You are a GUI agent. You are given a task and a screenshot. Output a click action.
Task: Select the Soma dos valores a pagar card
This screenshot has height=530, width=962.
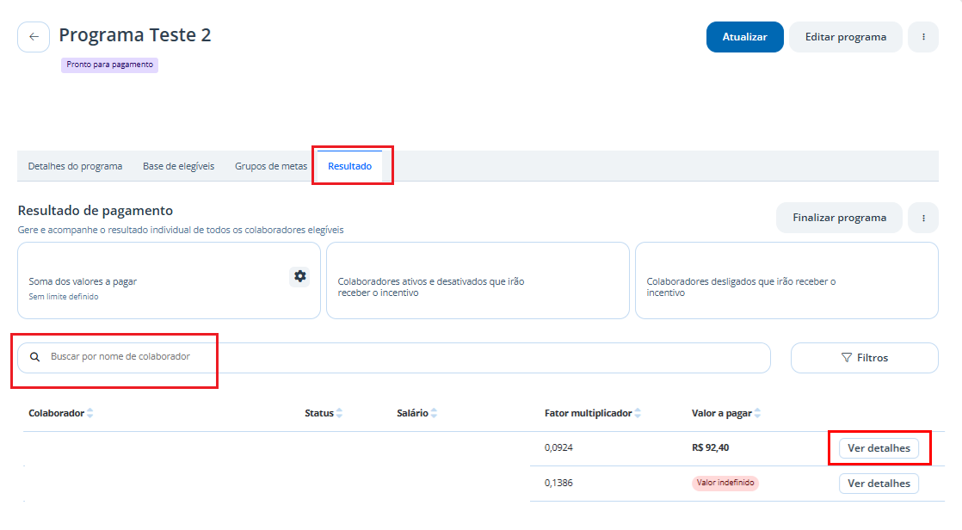point(169,280)
